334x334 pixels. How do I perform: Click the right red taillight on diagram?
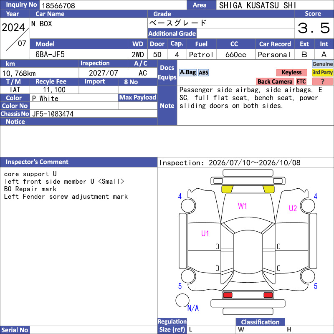coord(268,295)
